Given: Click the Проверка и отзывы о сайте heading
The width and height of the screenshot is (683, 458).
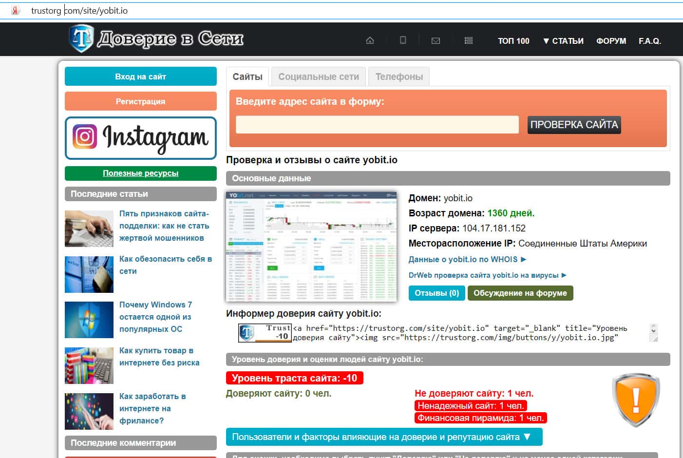Looking at the screenshot, I should [312, 160].
